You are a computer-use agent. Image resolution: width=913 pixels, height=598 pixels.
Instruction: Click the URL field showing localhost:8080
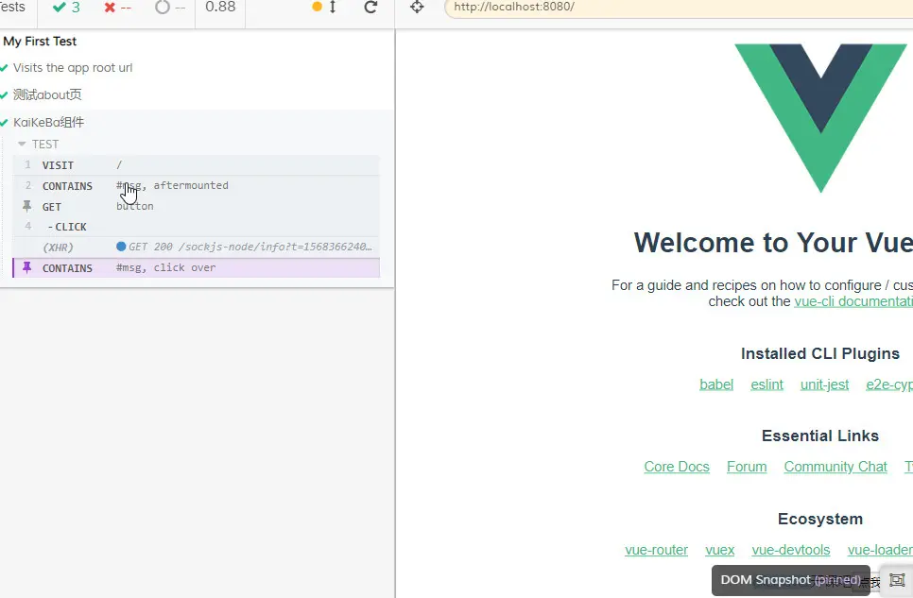(679, 7)
